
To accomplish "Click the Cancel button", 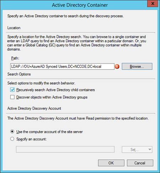I will pyautogui.click(x=140, y=163).
